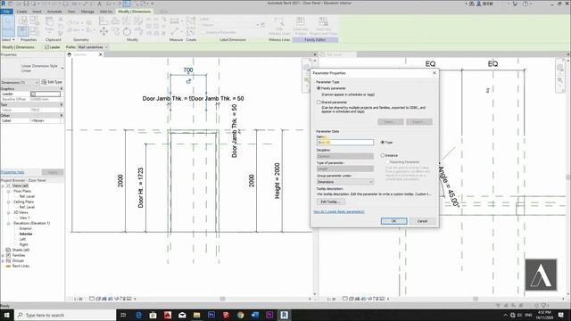Viewport: 571px width, 321px height.
Task: Select Shared parameter radio button
Action: tap(319, 103)
